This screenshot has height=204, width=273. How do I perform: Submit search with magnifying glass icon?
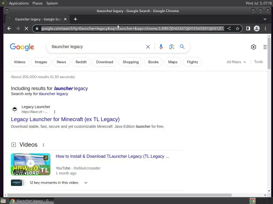click(x=182, y=47)
